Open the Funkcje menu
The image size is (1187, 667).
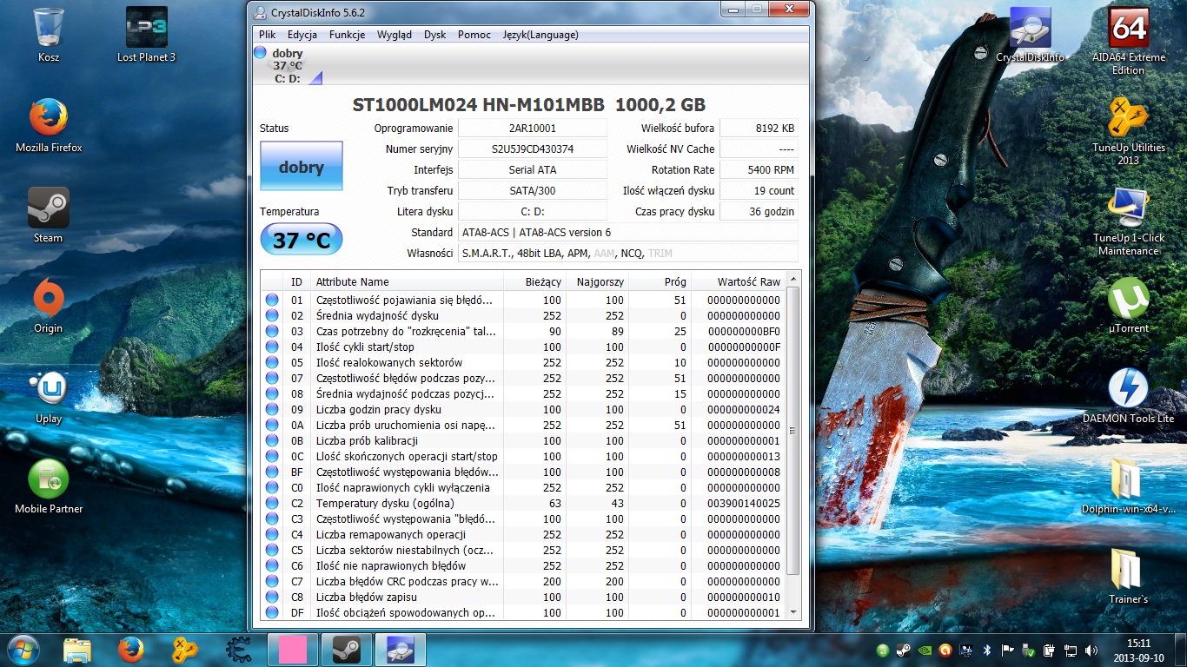click(x=347, y=35)
